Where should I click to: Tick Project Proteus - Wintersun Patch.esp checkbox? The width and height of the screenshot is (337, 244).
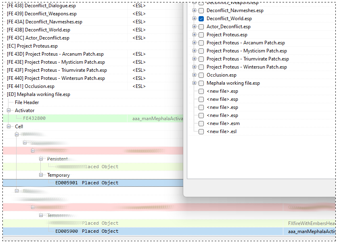[201, 67]
